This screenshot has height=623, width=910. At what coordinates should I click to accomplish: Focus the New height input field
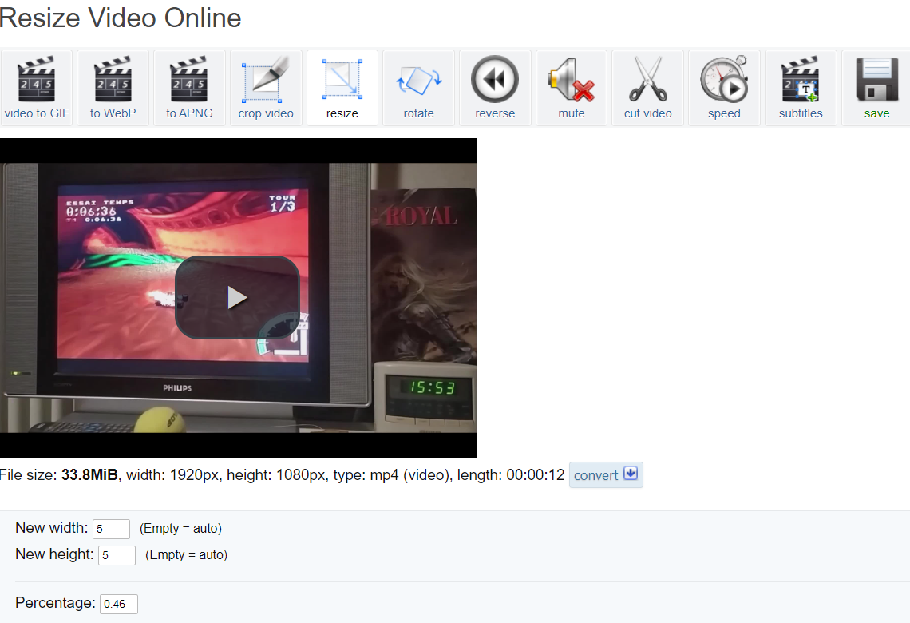pyautogui.click(x=117, y=555)
